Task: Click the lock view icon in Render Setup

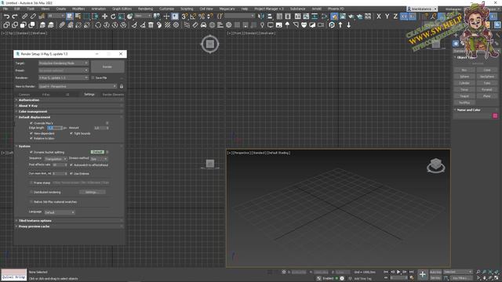Action: click(122, 86)
